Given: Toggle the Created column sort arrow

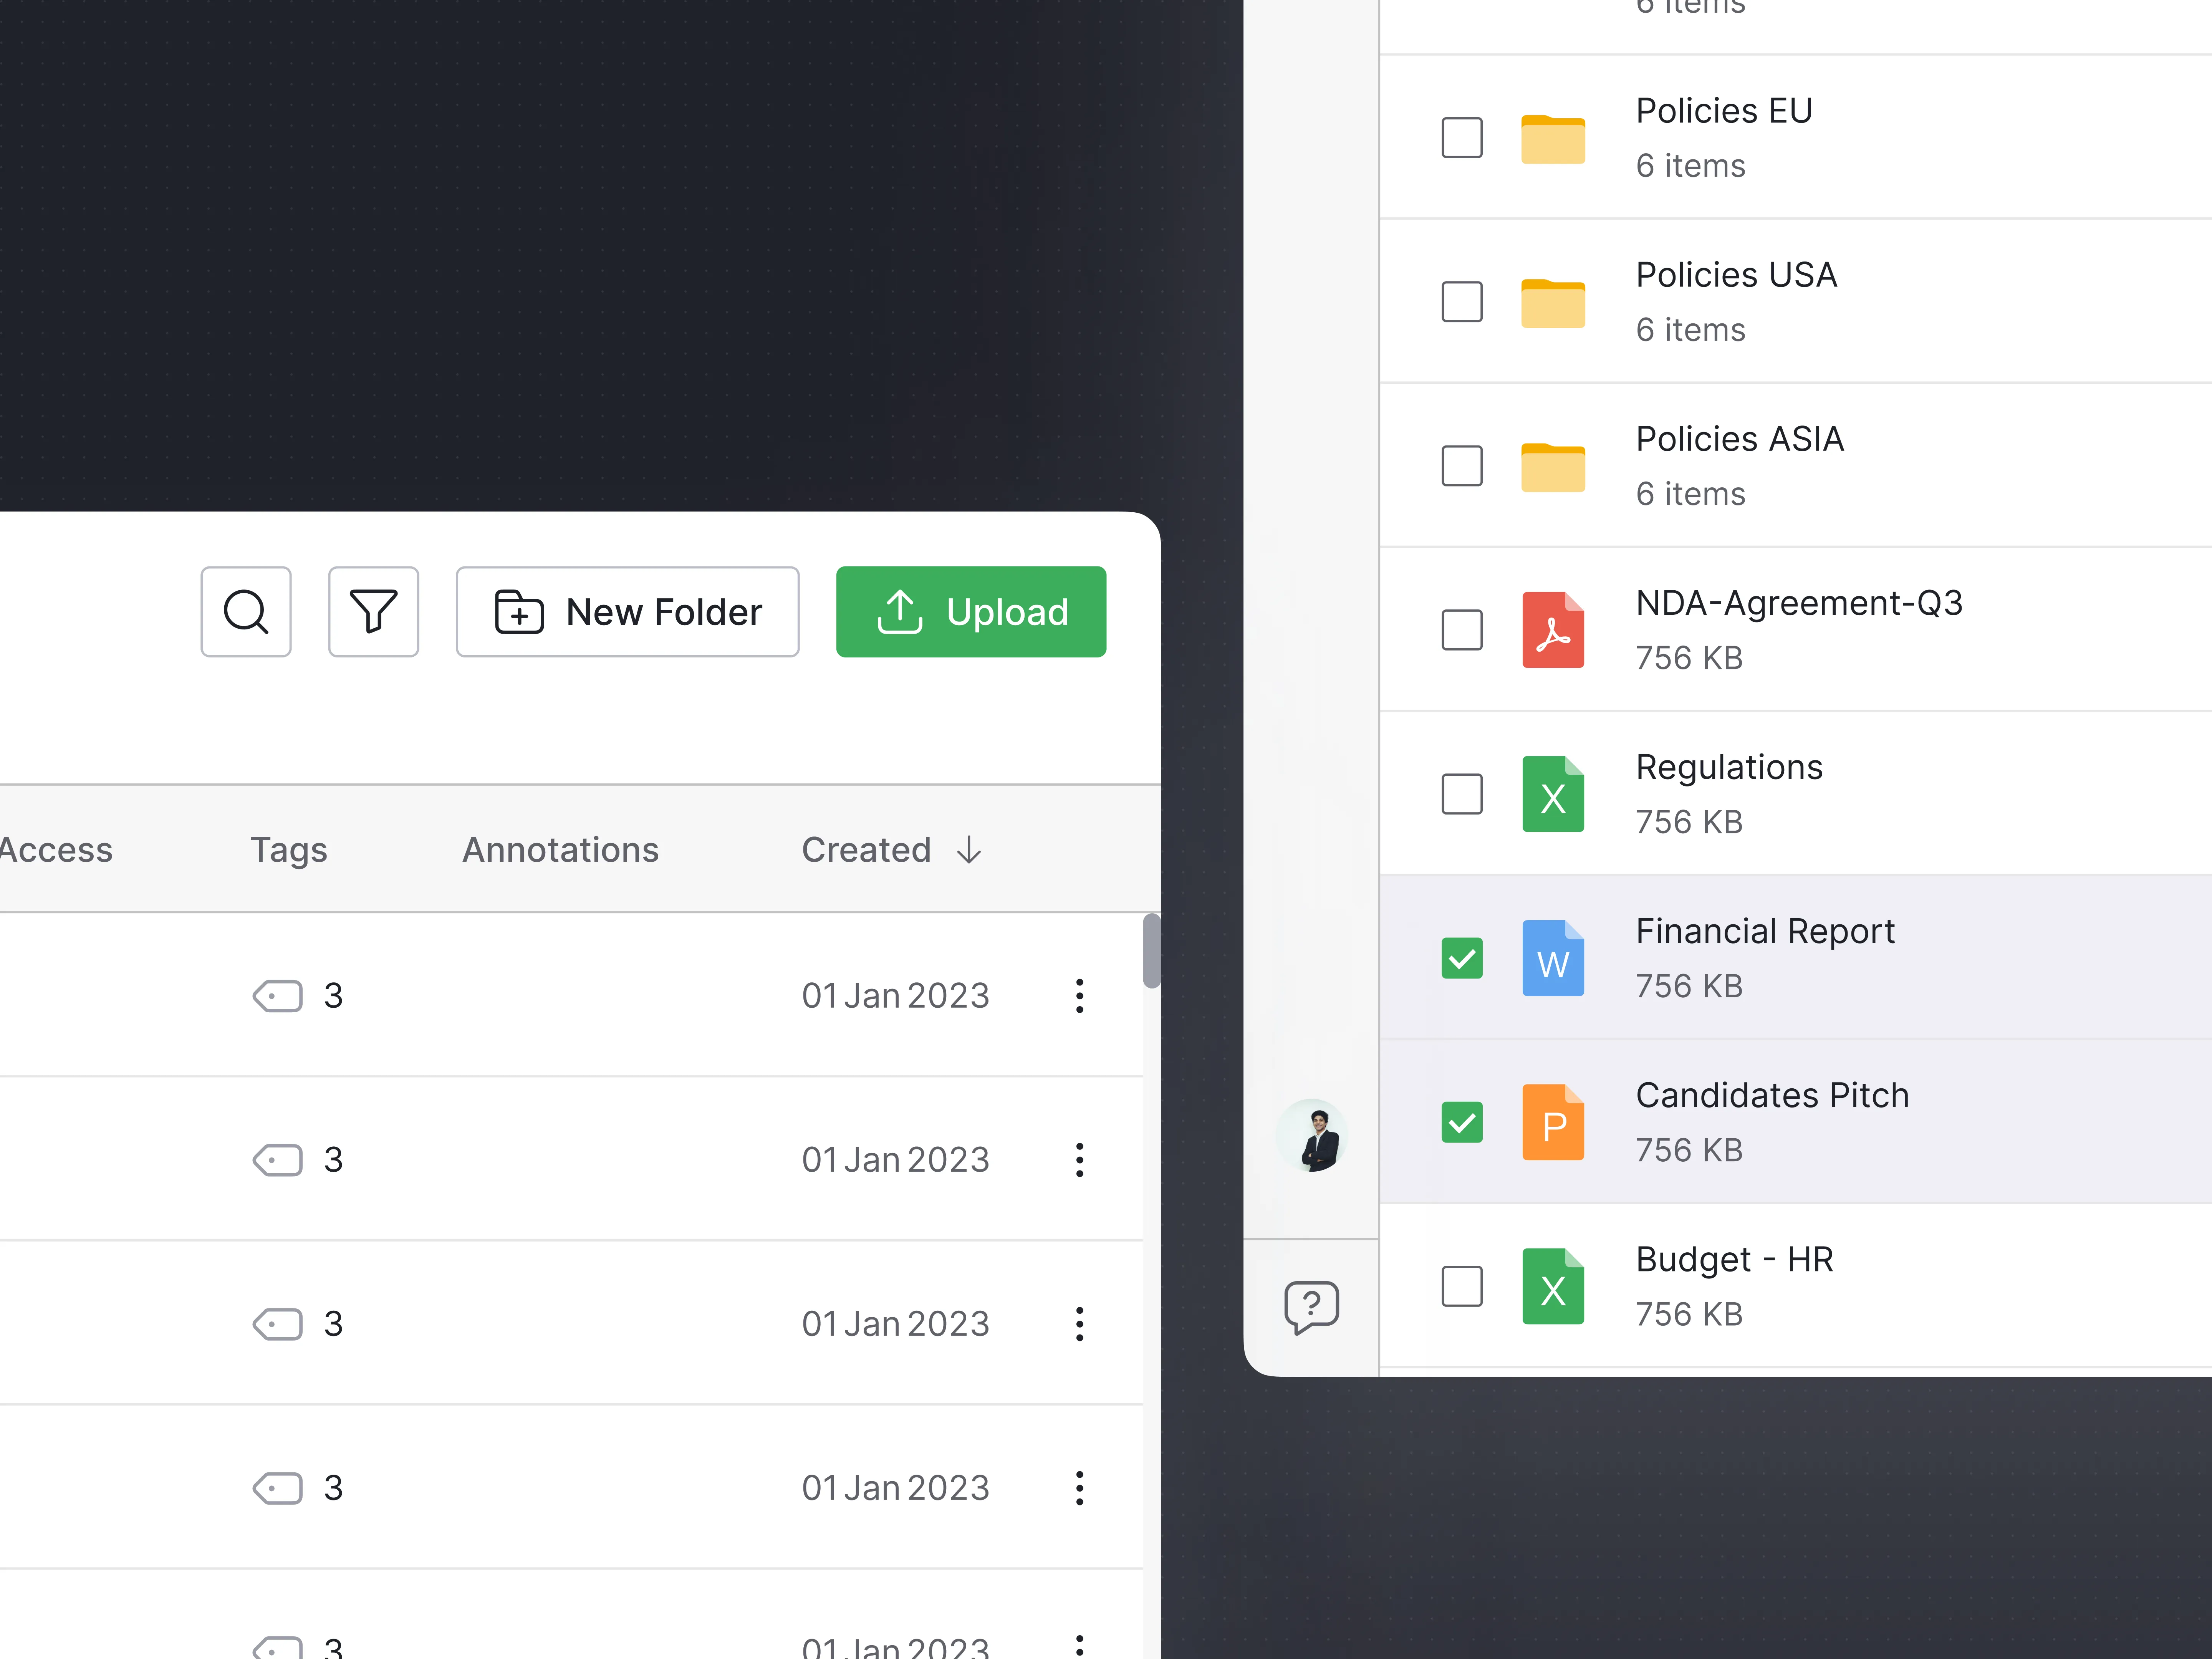Looking at the screenshot, I should tap(969, 849).
